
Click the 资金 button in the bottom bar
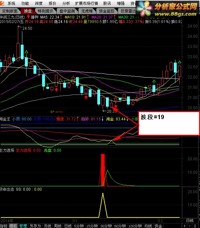point(158,226)
